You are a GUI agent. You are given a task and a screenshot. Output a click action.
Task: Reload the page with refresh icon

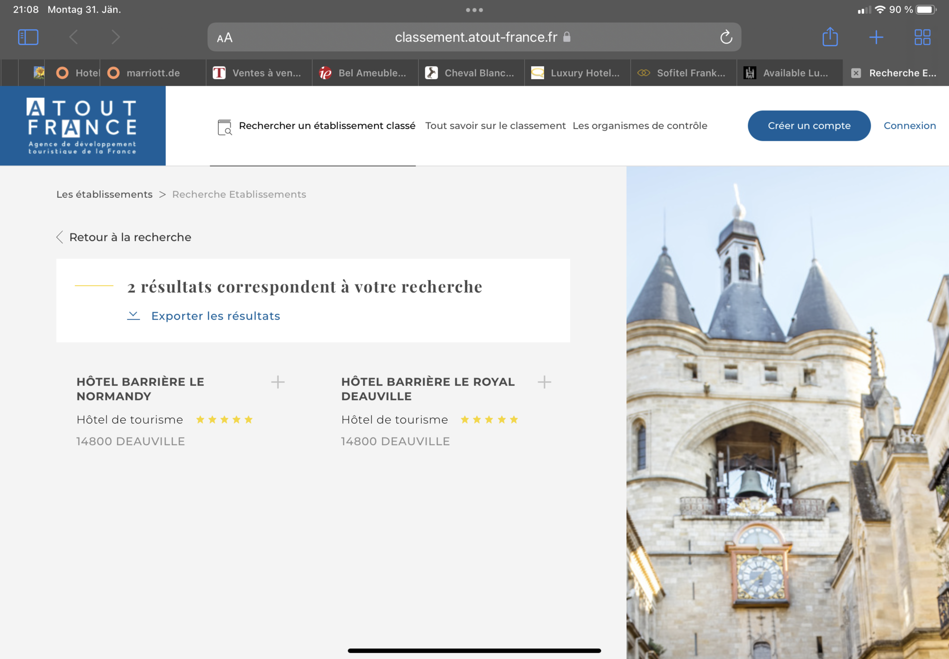[726, 37]
